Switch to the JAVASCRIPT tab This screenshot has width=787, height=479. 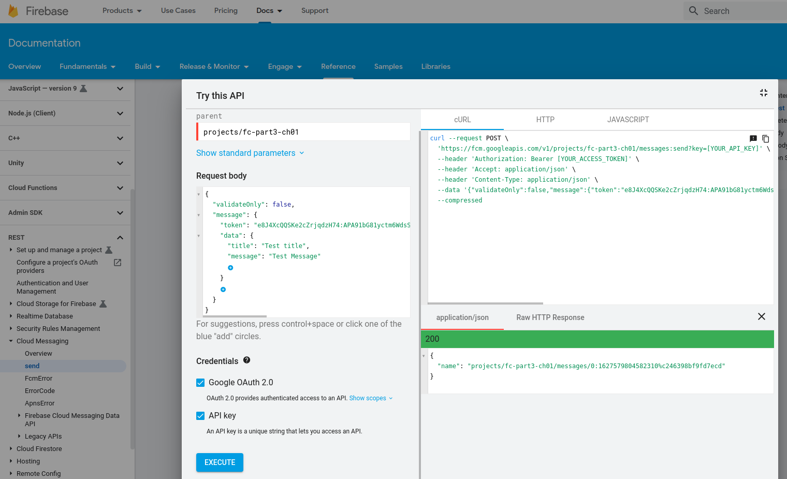coord(628,120)
